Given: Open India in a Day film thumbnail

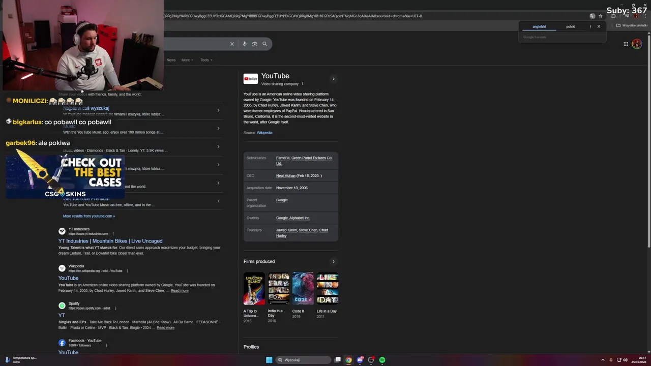Looking at the screenshot, I should click(x=279, y=289).
